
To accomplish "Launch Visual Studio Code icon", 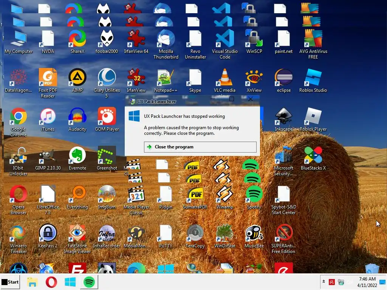I will pos(224,45).
